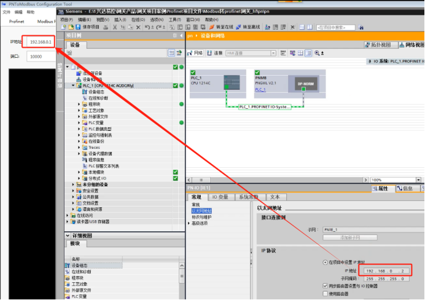Click the CPU 1214C device image
The image size is (425, 300).
point(232,82)
